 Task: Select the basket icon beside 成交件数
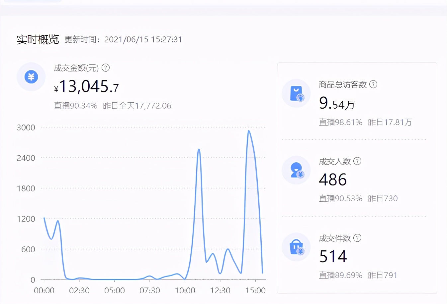[296, 247]
